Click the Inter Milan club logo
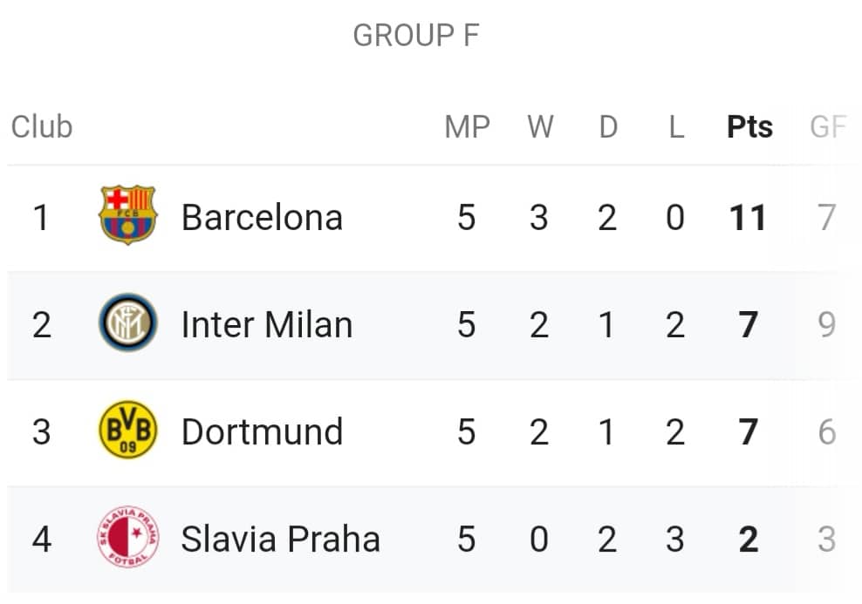The width and height of the screenshot is (862, 604). click(x=128, y=322)
